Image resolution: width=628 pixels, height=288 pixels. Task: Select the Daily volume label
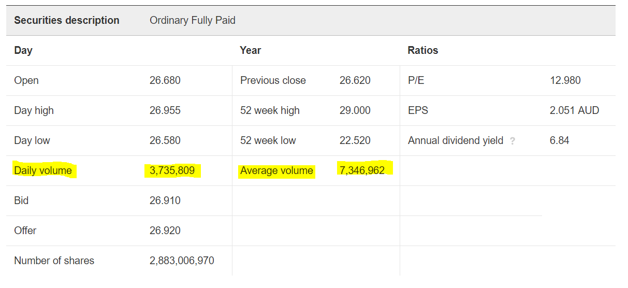tap(43, 170)
